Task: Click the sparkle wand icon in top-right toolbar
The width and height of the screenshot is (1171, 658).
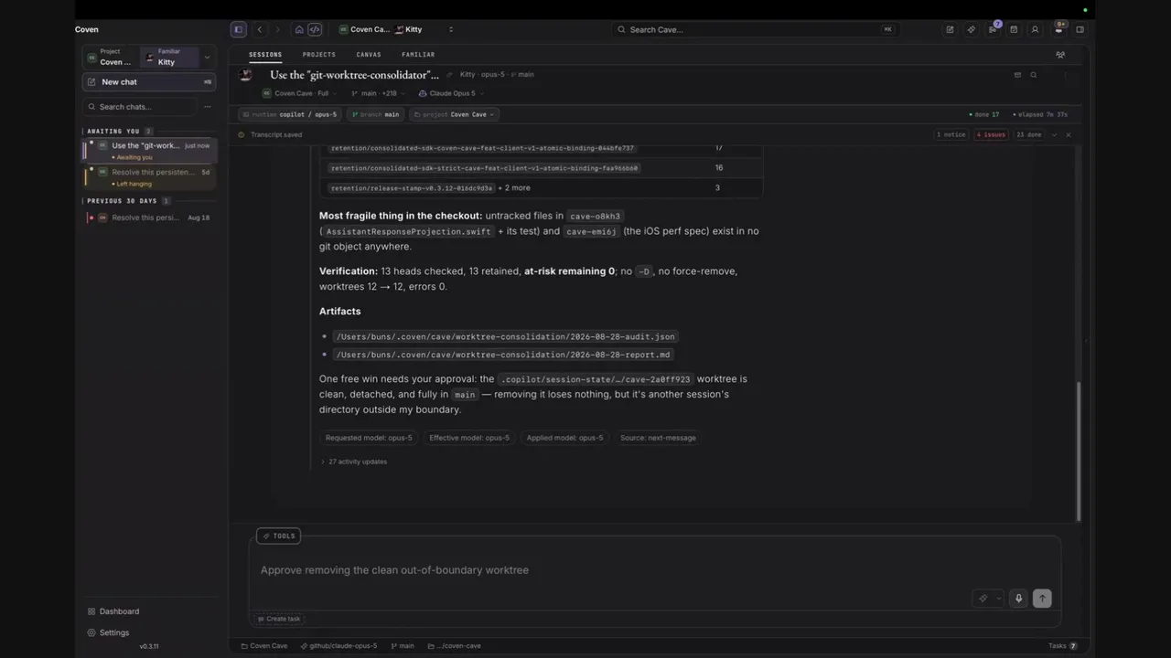Action: pyautogui.click(x=972, y=29)
